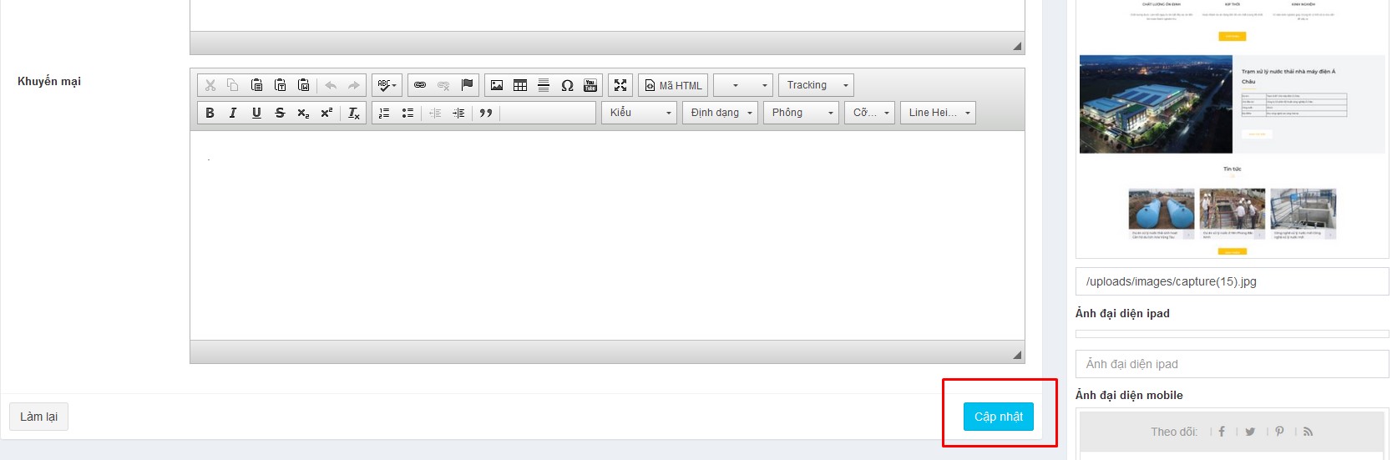1397x460 pixels.
Task: Click the Ảnh đại diện ipad input field
Action: tap(1232, 364)
